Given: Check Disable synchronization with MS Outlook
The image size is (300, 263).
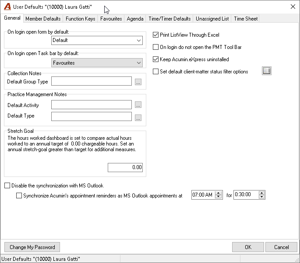Looking at the screenshot, I should (7, 186).
